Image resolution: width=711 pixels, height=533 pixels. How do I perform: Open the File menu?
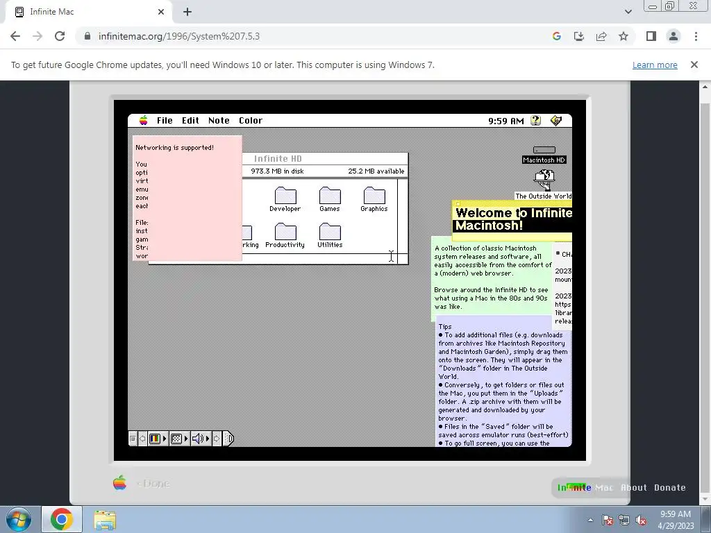pos(165,121)
